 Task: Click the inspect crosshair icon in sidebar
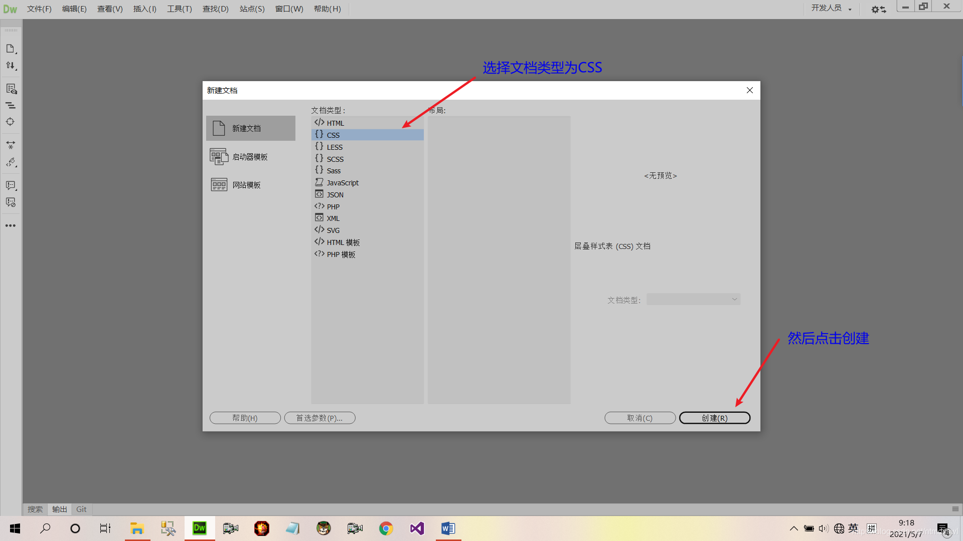tap(11, 122)
